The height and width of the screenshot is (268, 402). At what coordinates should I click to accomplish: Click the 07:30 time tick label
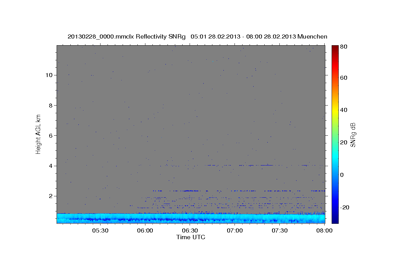tap(280, 230)
